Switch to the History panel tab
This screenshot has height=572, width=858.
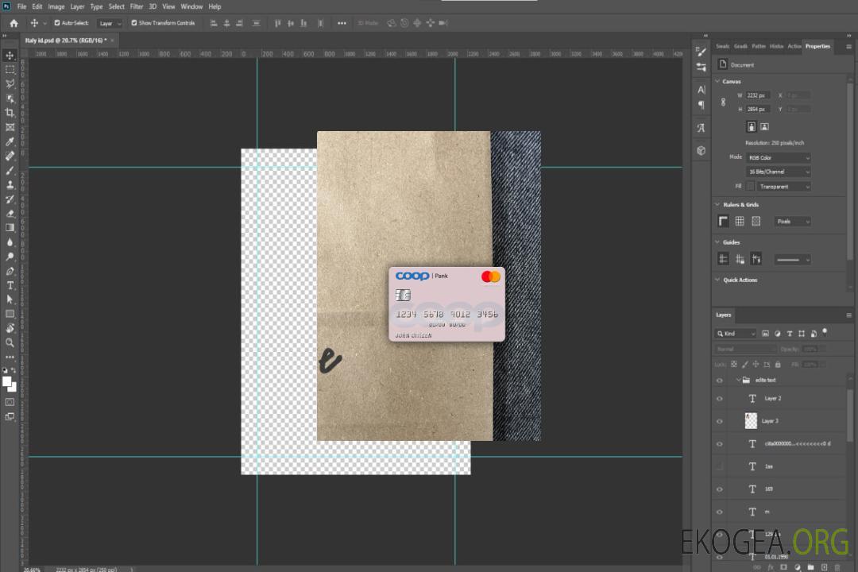point(776,47)
